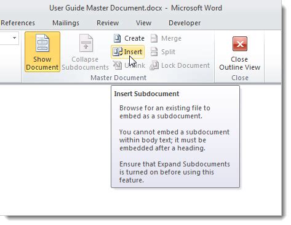Click Lock Document

click(180, 65)
